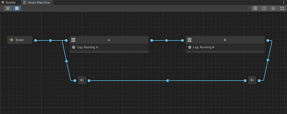
Task: Toggle fullscreen view with the corner-brackets button
Action: [x=282, y=8]
